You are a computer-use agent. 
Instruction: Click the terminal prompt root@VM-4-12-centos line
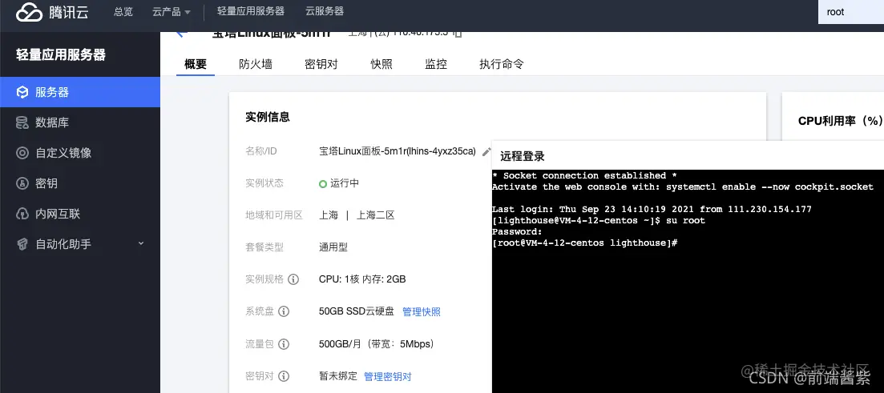(x=584, y=243)
